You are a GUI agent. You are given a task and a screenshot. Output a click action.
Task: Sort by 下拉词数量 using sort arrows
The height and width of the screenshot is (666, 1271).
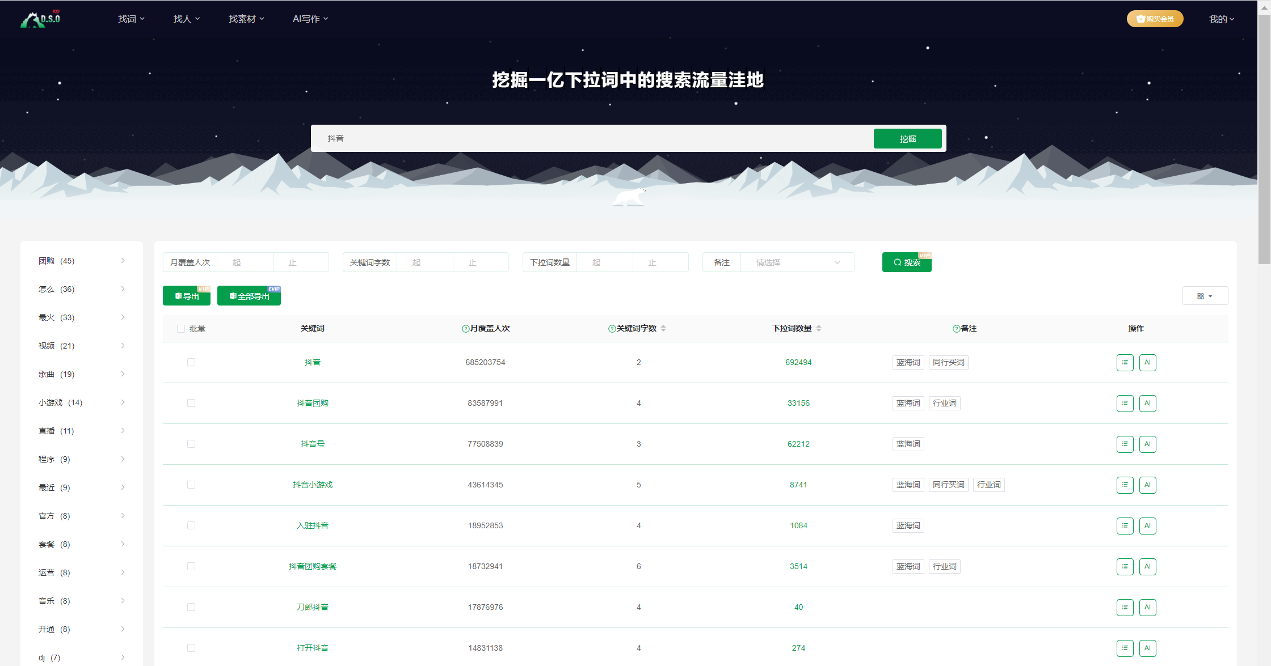pos(819,328)
